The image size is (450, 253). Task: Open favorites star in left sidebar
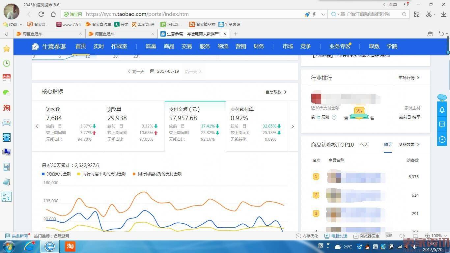pos(7,49)
